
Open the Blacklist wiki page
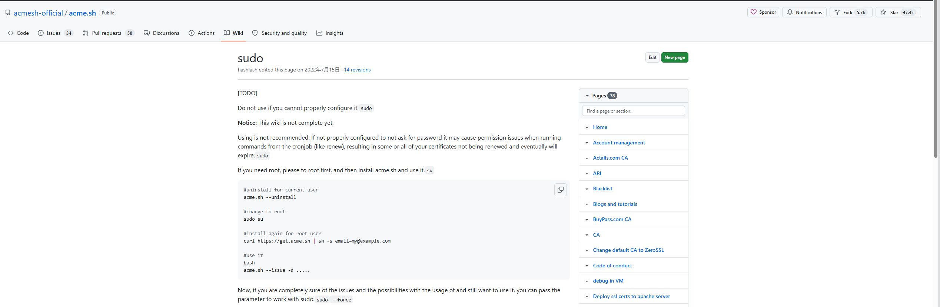602,188
